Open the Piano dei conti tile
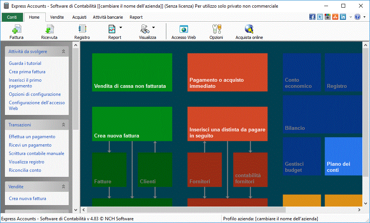The height and width of the screenshot is (223, 370). [344, 157]
